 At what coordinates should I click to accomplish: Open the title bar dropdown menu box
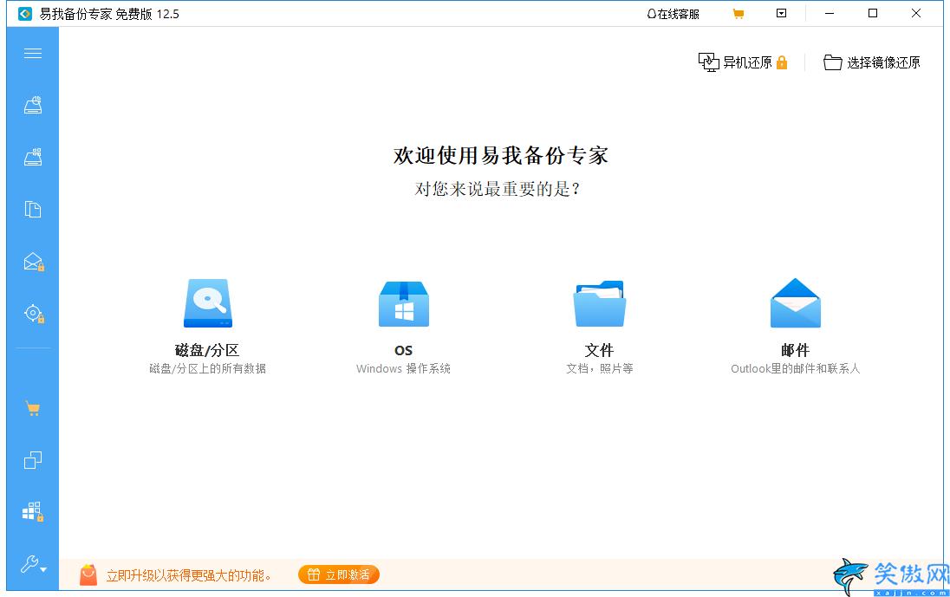782,13
